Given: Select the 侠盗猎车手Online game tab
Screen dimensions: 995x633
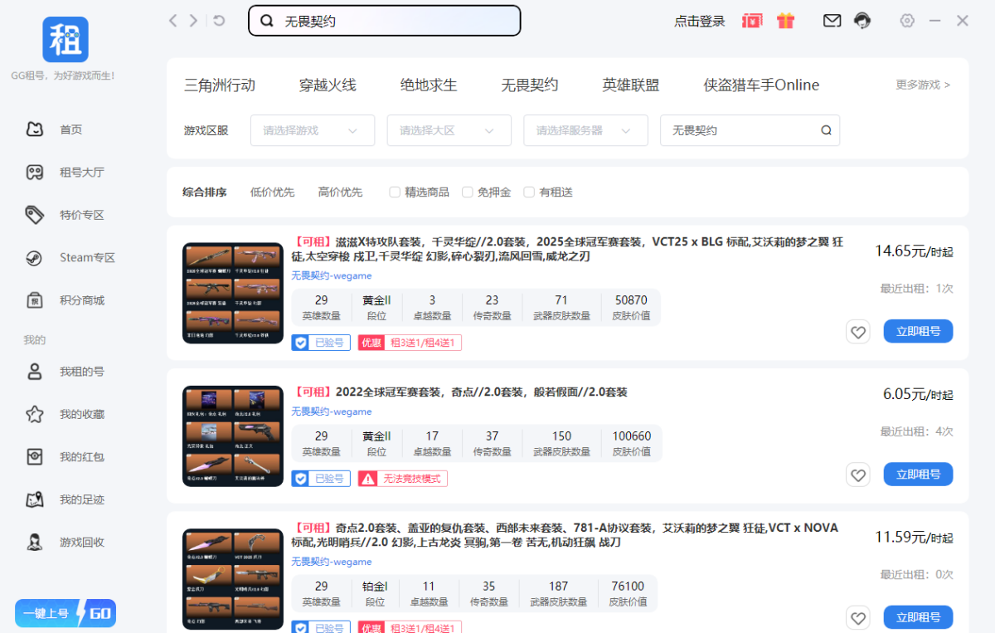Looking at the screenshot, I should (761, 85).
